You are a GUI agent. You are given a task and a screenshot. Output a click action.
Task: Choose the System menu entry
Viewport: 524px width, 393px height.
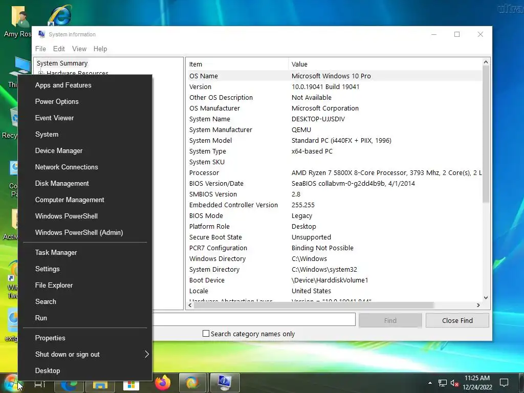point(85,135)
